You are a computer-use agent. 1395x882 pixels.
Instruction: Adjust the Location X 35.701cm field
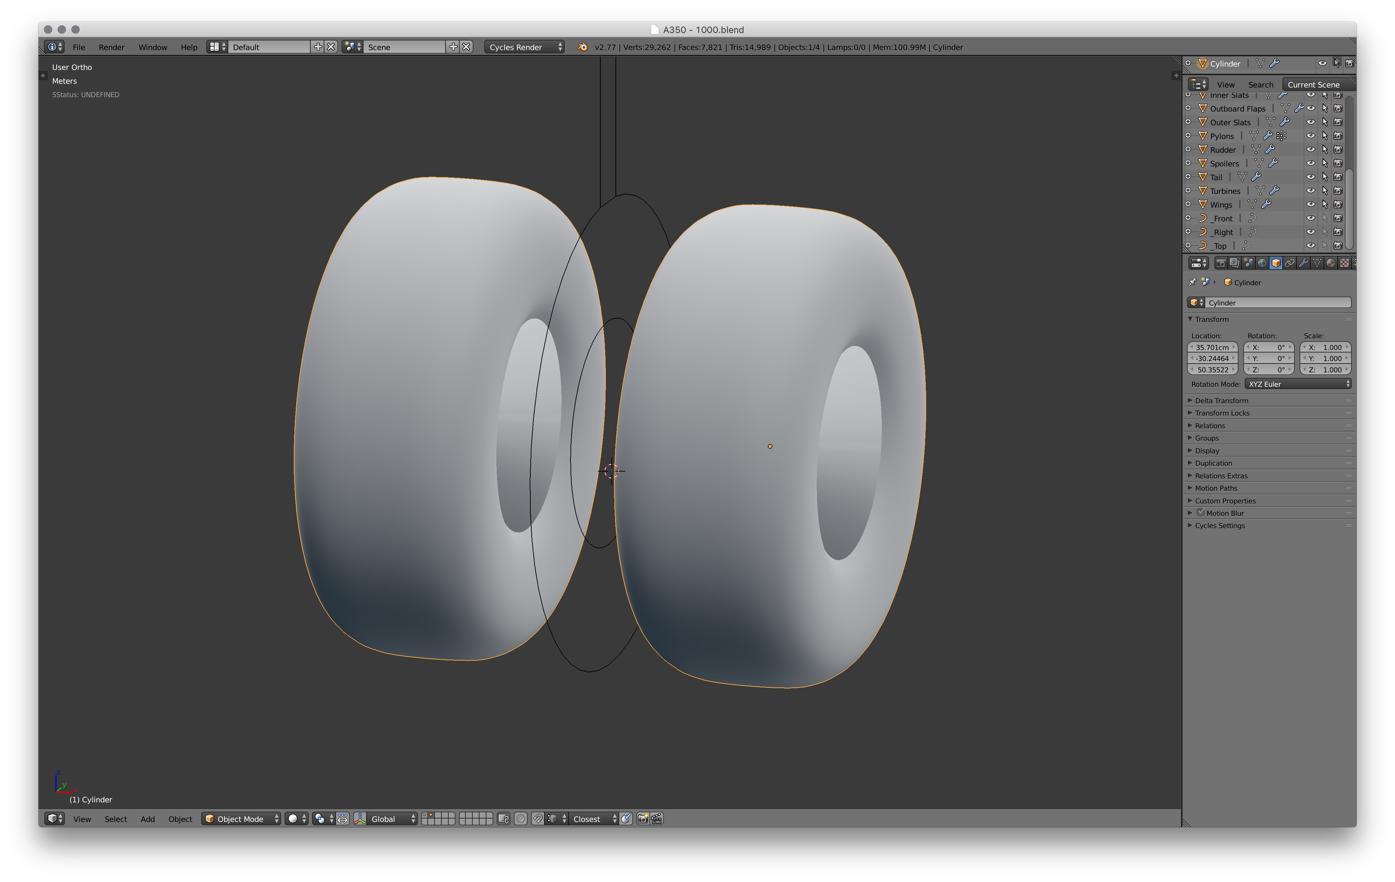tap(1212, 347)
